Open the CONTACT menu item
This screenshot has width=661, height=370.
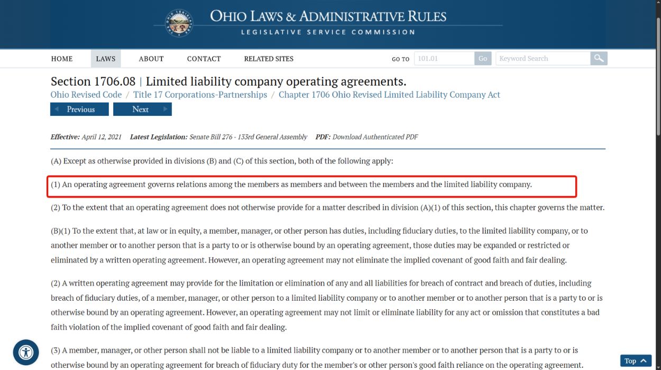tap(204, 59)
